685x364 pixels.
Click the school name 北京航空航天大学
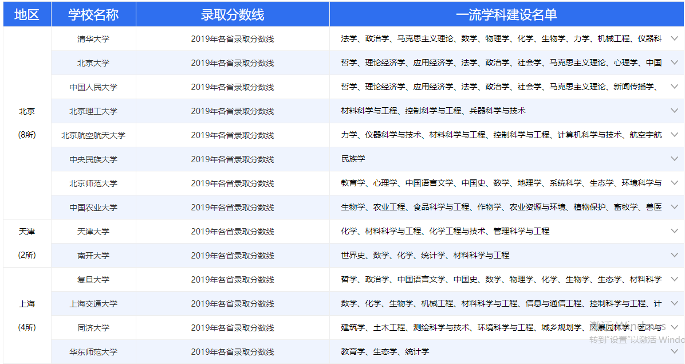click(x=93, y=135)
